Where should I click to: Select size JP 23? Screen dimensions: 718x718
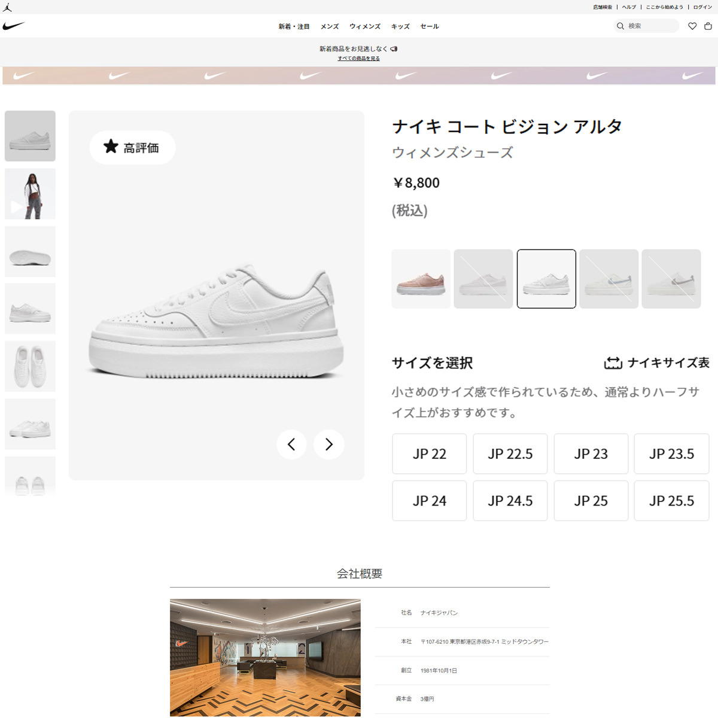(591, 454)
